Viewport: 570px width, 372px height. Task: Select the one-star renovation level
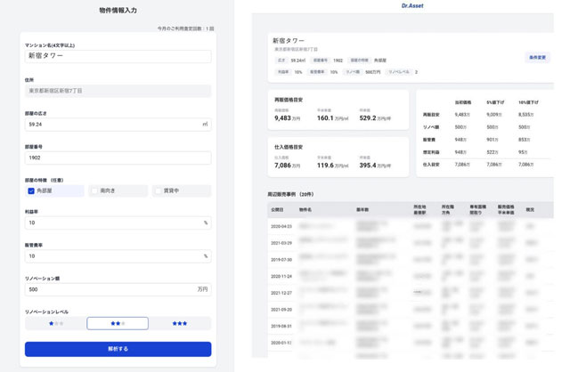tap(56, 323)
